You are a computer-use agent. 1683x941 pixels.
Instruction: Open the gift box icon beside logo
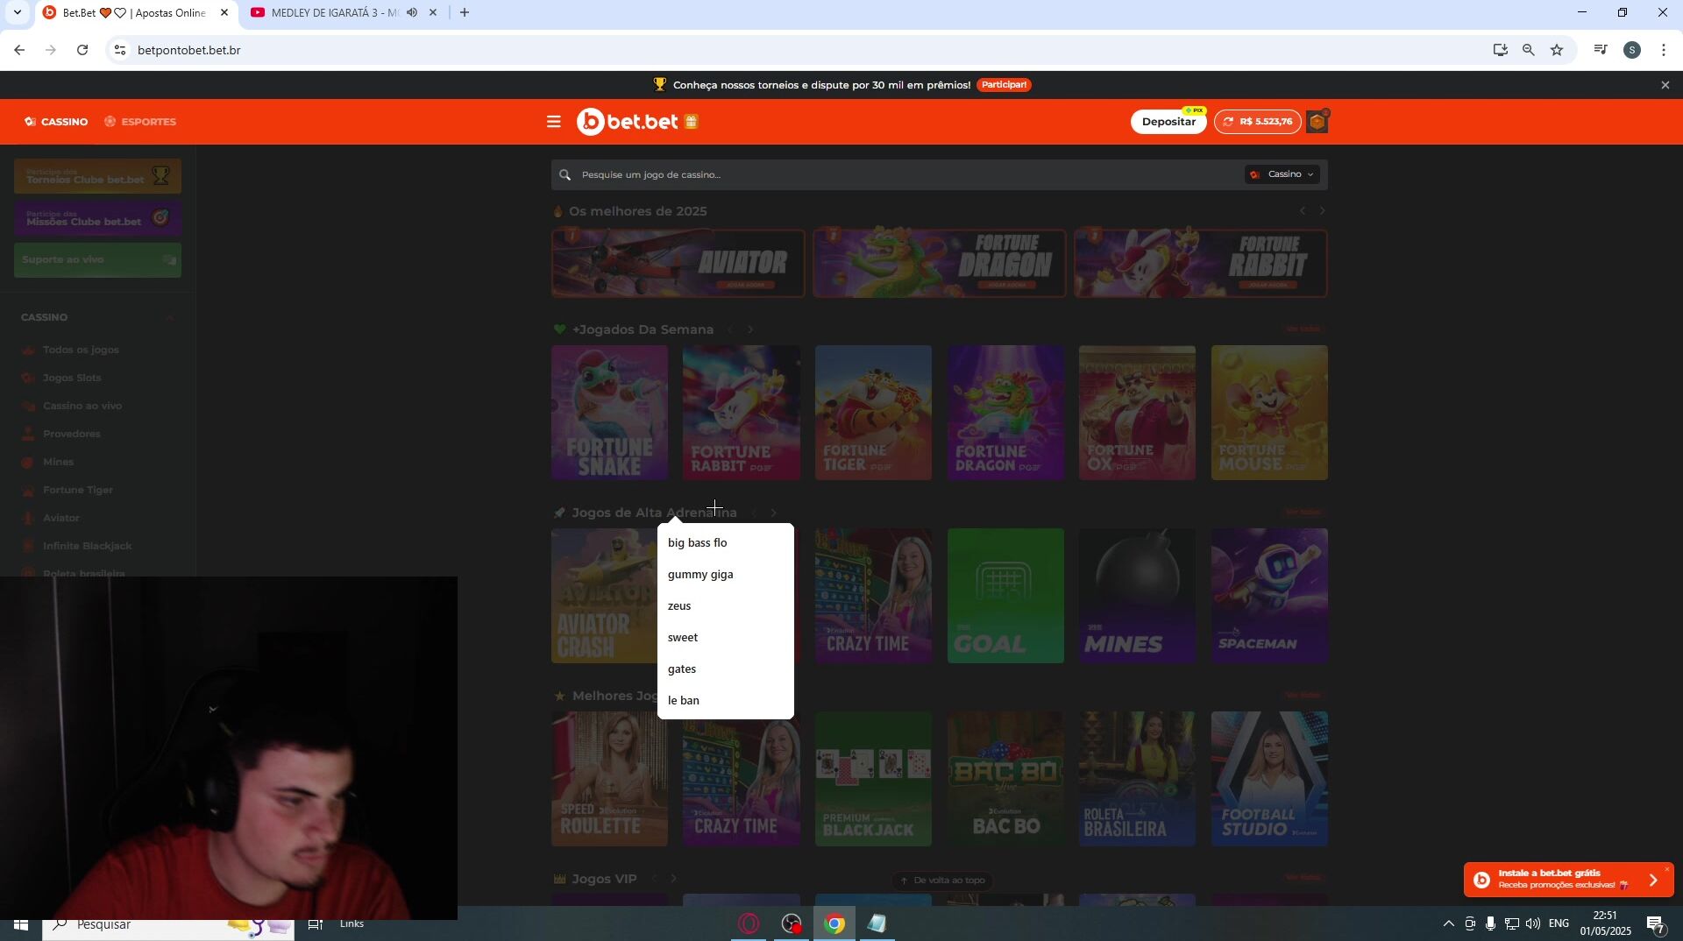691,122
